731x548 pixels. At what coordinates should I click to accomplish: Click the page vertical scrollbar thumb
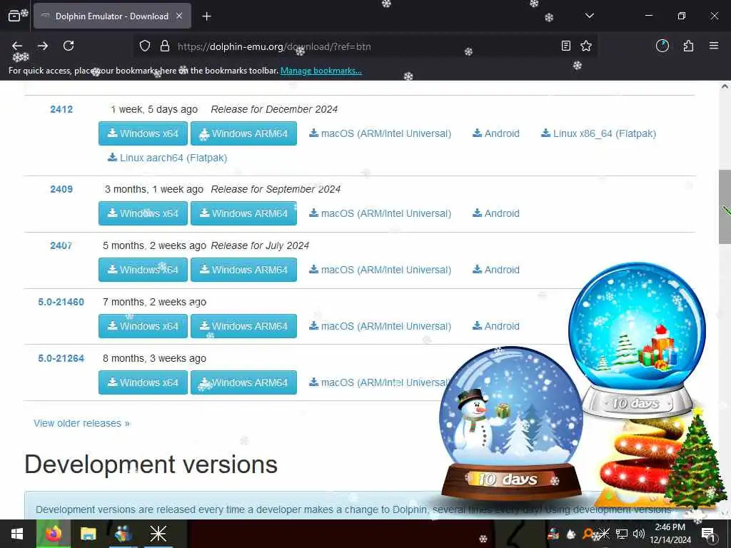point(725,206)
